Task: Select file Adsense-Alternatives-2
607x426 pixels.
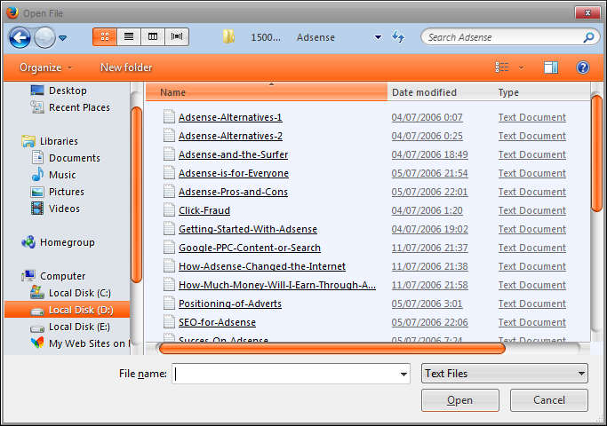Action: click(230, 136)
